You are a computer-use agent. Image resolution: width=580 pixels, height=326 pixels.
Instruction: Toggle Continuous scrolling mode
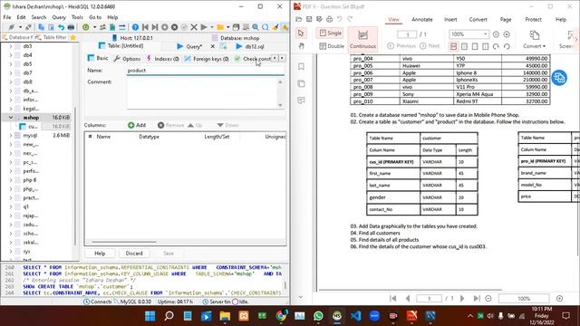pyautogui.click(x=362, y=39)
